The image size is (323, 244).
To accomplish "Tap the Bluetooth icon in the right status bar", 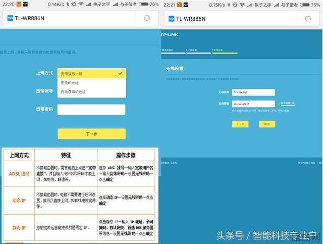I will coord(229,5).
